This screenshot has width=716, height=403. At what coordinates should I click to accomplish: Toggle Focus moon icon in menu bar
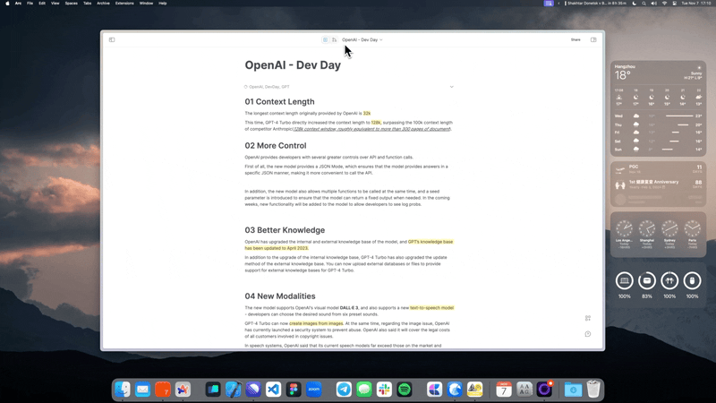tap(635, 4)
